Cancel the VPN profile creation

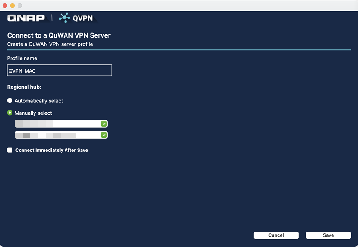tap(276, 235)
